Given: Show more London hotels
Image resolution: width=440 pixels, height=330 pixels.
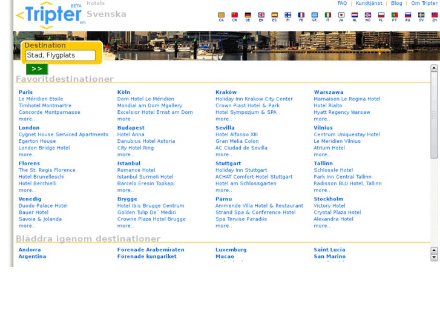Looking at the screenshot, I should [27, 155].
